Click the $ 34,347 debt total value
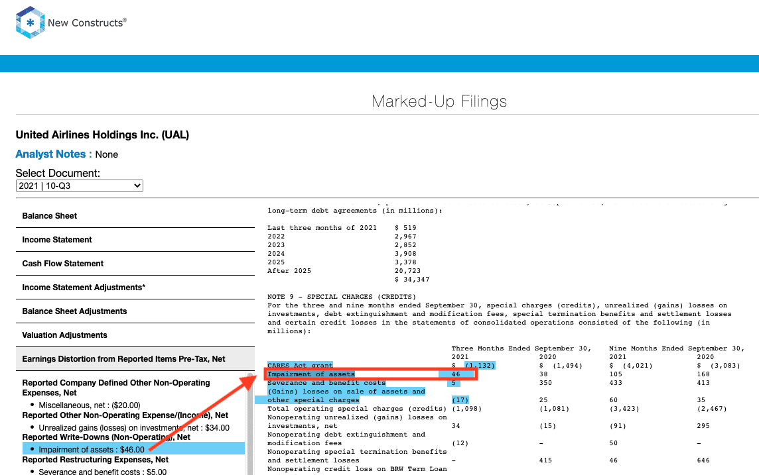Image resolution: width=759 pixels, height=475 pixels. pos(412,280)
